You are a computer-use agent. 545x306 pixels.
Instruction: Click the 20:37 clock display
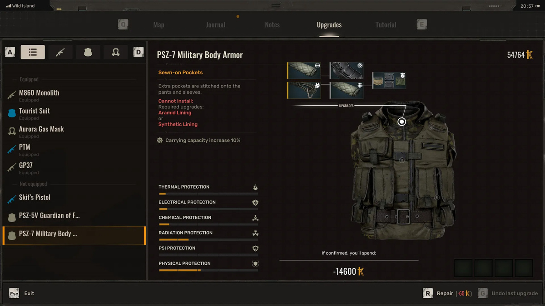click(527, 6)
